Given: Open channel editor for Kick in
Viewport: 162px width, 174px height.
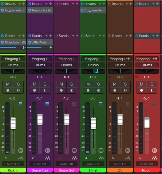Looking at the screenshot, I should pyautogui.click(x=21, y=151).
